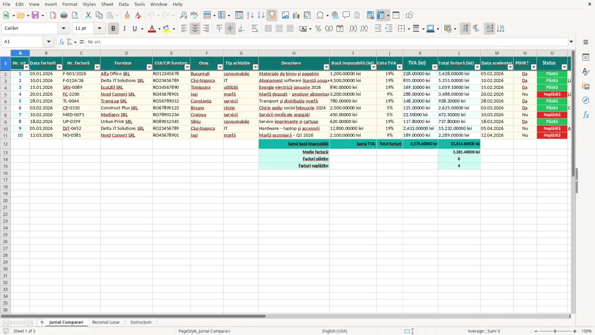Click Add Decimal Place icon
This screenshot has width=595, height=335.
pyautogui.click(x=353, y=29)
